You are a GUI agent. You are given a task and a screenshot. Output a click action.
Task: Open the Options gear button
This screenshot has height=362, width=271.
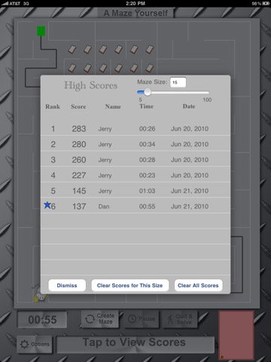pos(35,344)
